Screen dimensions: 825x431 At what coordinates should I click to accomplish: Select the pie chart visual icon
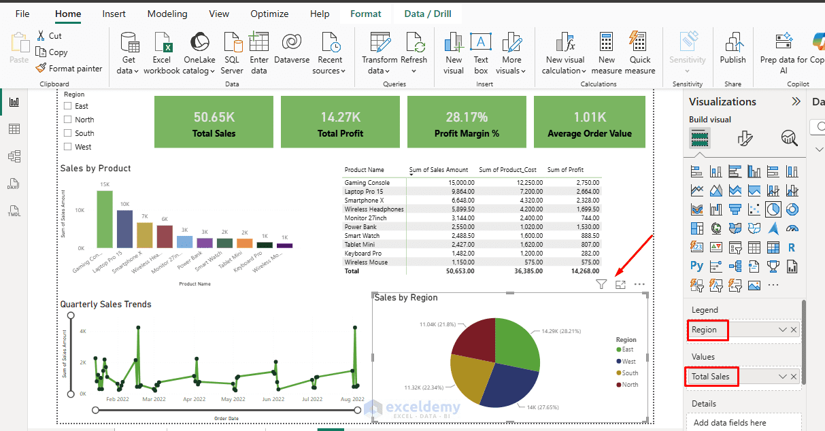pyautogui.click(x=773, y=209)
